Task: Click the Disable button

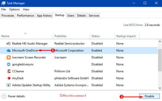Action: pos(149,96)
